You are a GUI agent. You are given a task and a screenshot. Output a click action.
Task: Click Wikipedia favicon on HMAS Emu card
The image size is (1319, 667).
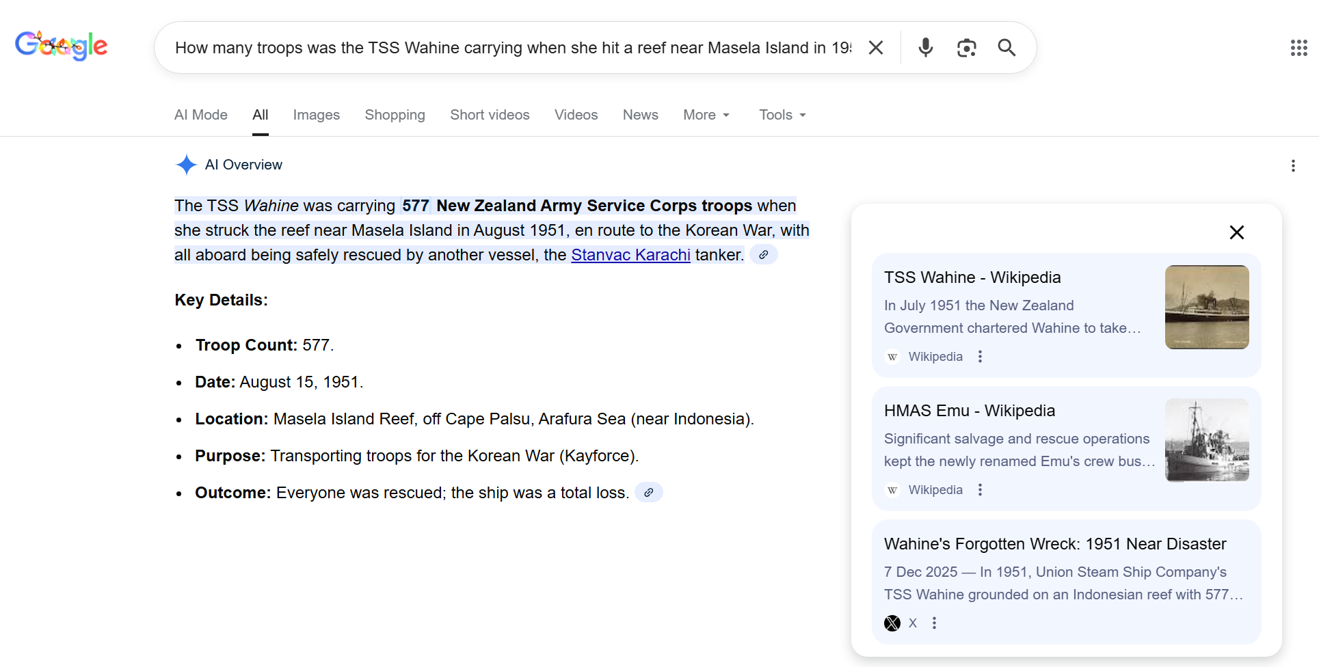coord(892,490)
